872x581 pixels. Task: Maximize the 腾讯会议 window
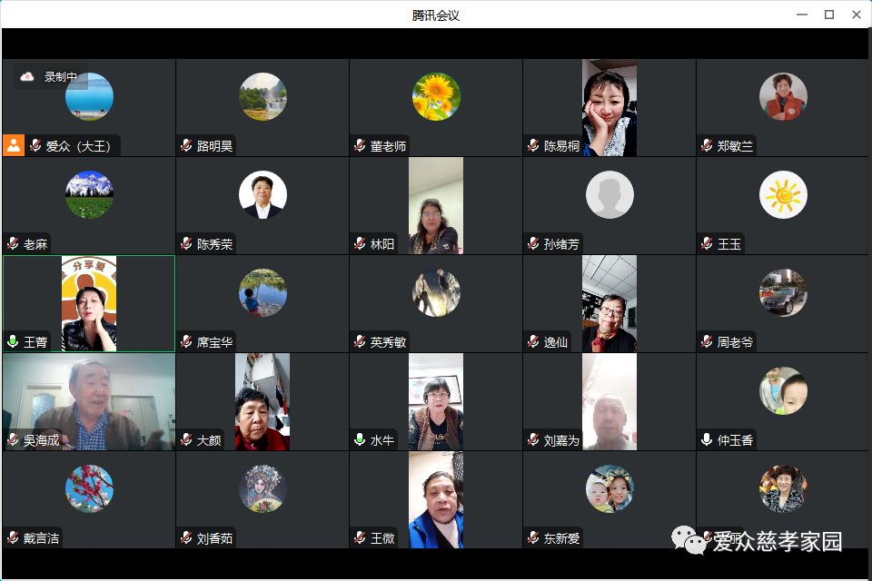(828, 15)
